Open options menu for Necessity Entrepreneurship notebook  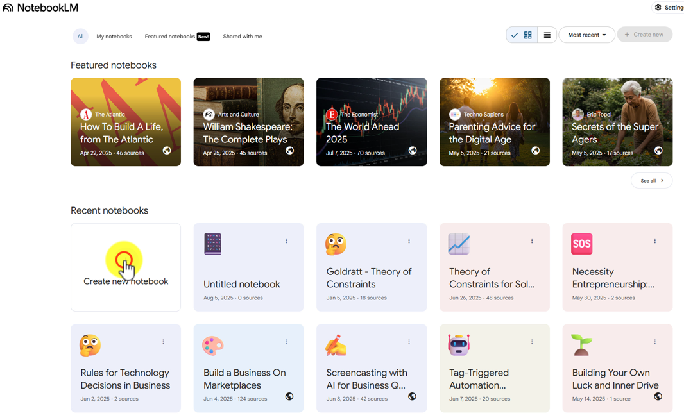tap(654, 240)
